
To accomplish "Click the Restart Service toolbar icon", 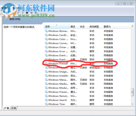I will pos(36,13).
